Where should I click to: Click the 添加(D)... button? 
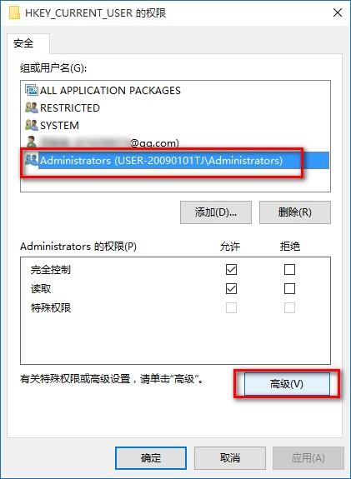coord(216,212)
